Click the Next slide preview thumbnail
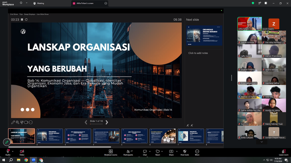The image size is (291, 163). [x=204, y=36]
